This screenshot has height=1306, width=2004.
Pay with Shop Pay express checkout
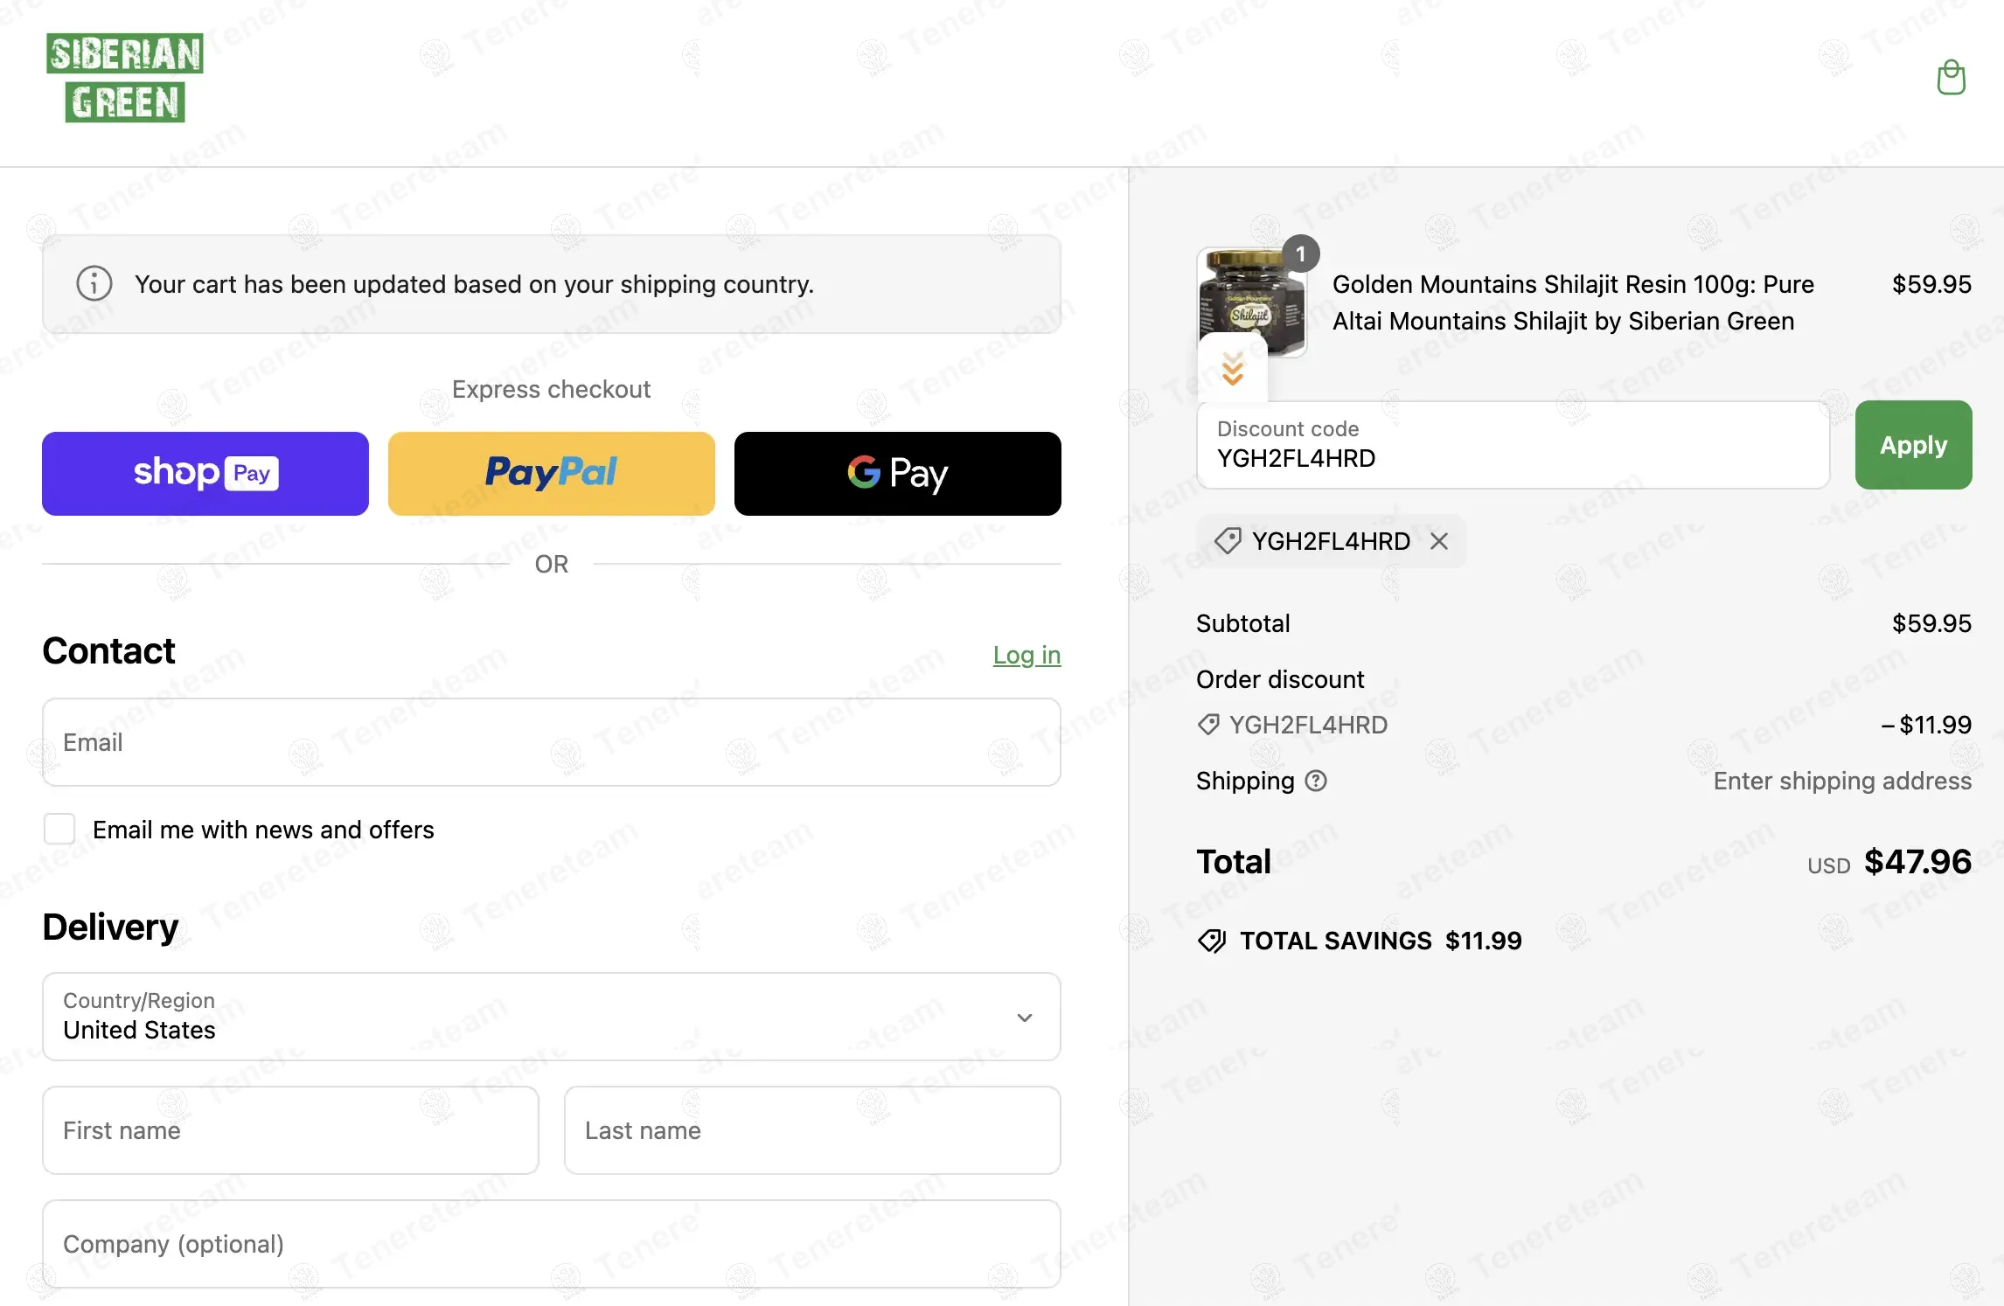[x=205, y=473]
